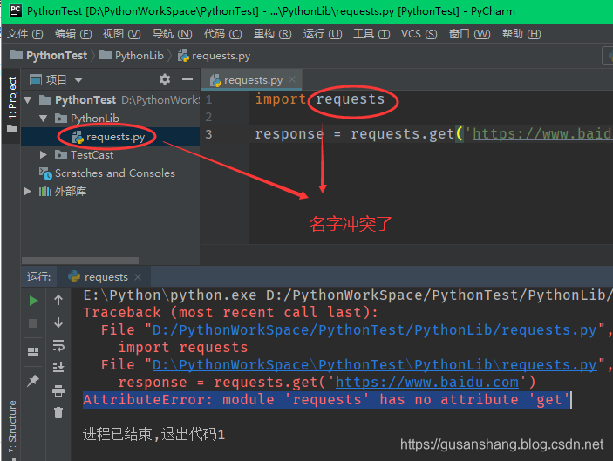The image size is (613, 461).
Task: Close the requests run tab
Action: pos(138,277)
